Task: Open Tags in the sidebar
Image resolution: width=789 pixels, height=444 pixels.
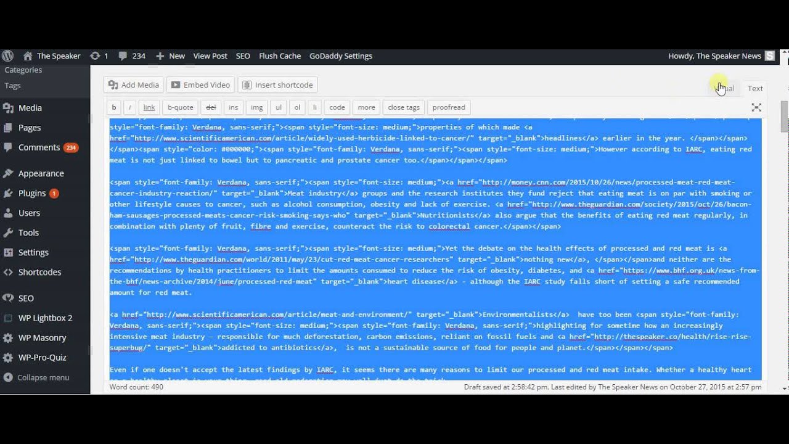Action: 12,86
